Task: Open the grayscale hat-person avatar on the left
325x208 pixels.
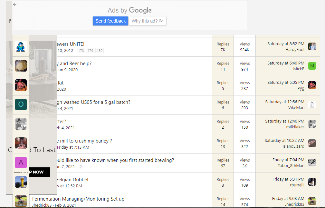Action: pyautogui.click(x=21, y=124)
